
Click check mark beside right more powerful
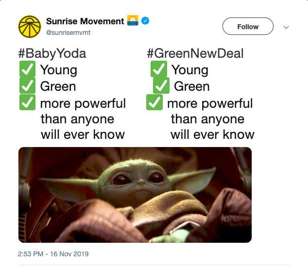(154, 103)
